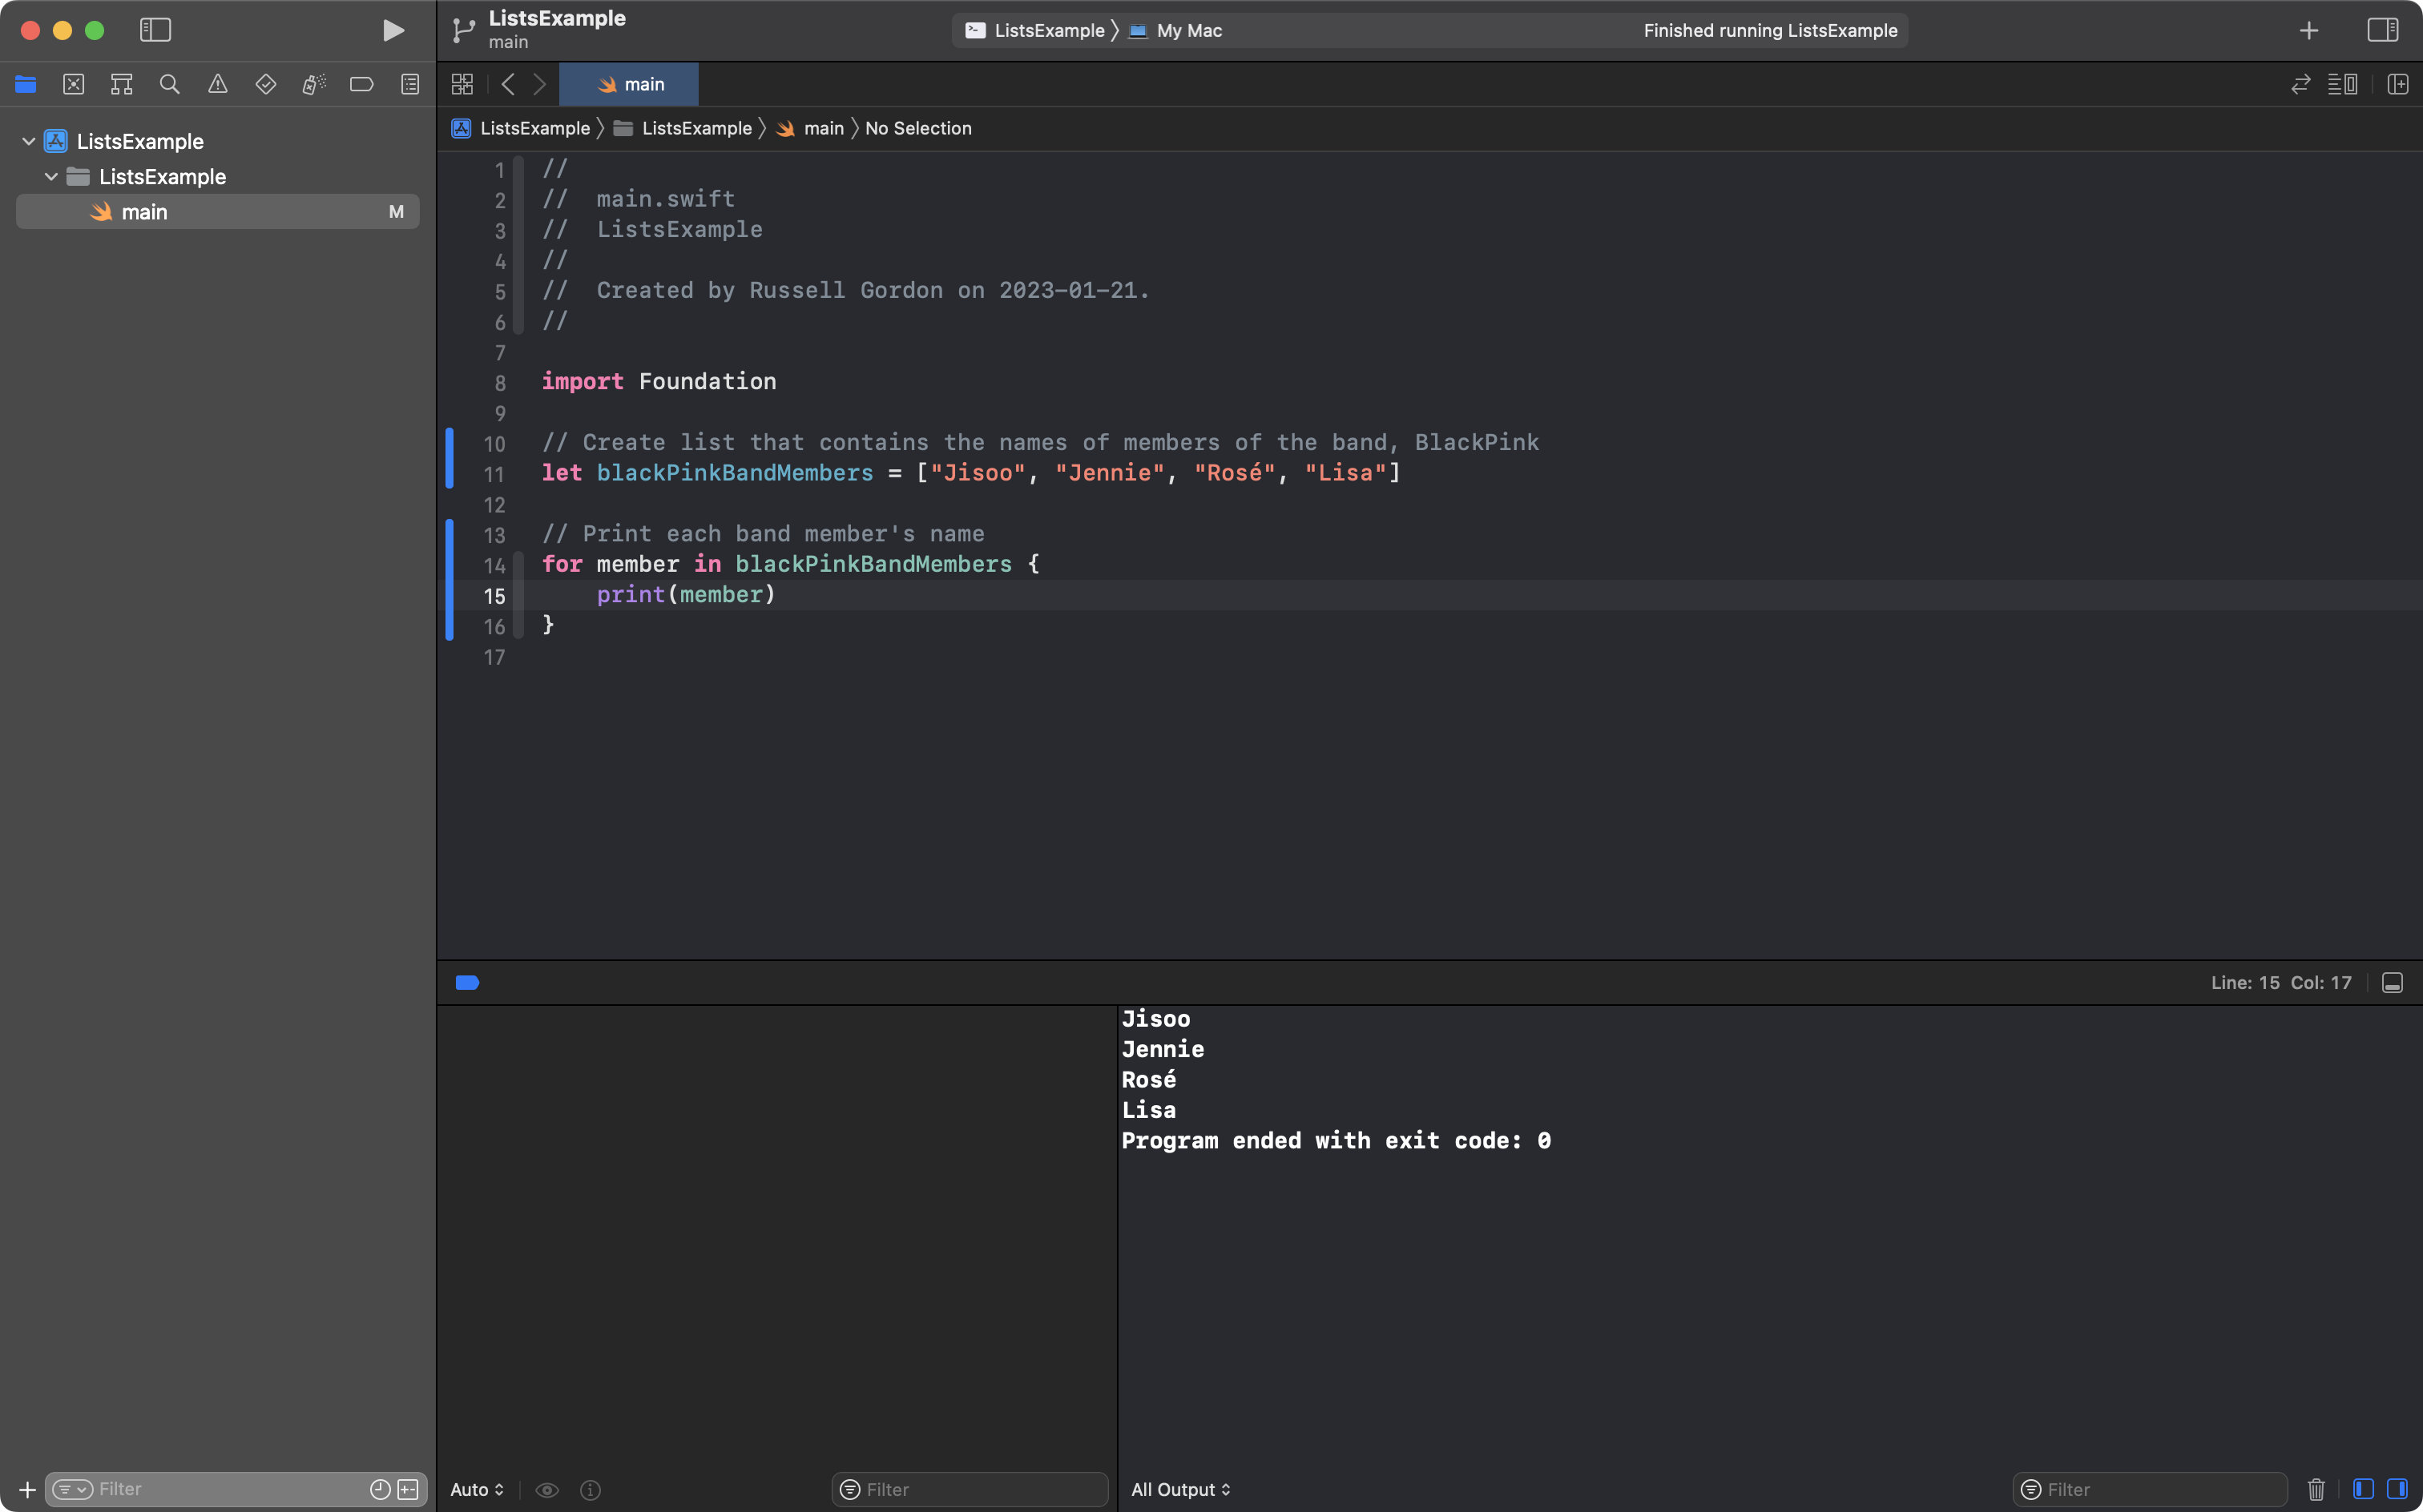Screen dimensions: 2423x1512
Task: Add a new editor tab with plus button
Action: pos(2308,30)
